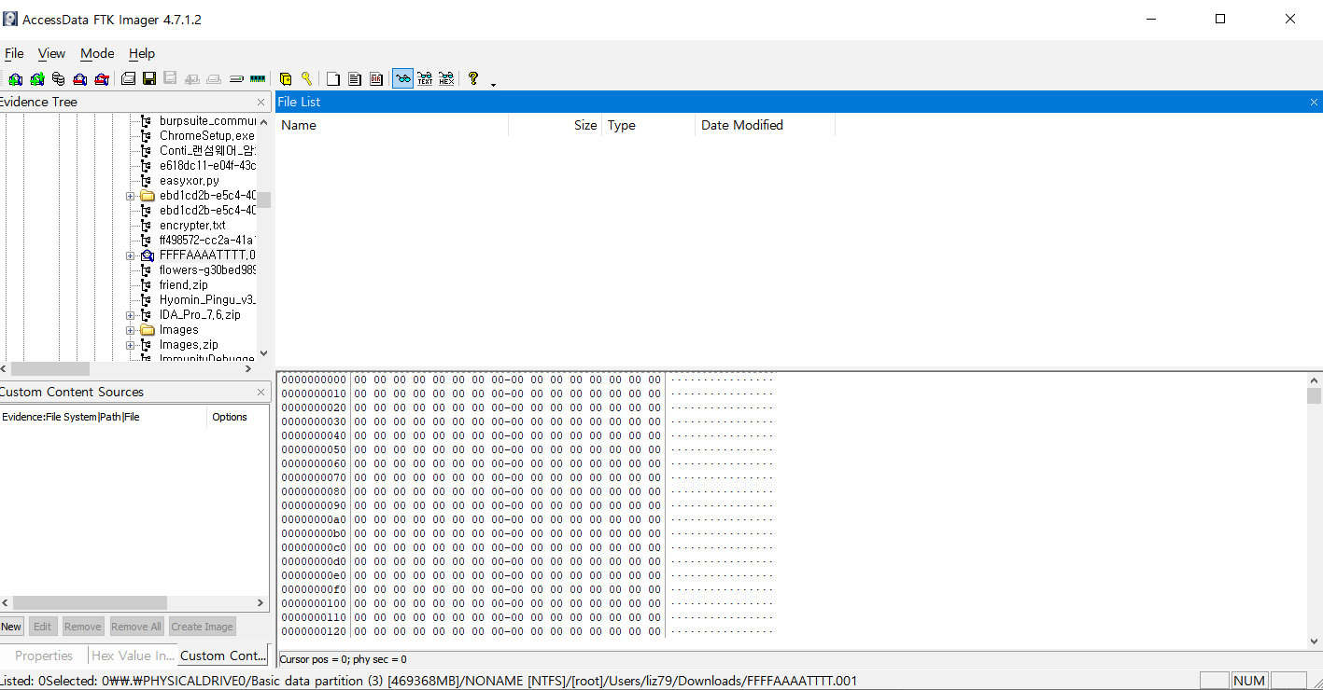Click the Remove All button
The image size is (1323, 690).
[x=136, y=627]
